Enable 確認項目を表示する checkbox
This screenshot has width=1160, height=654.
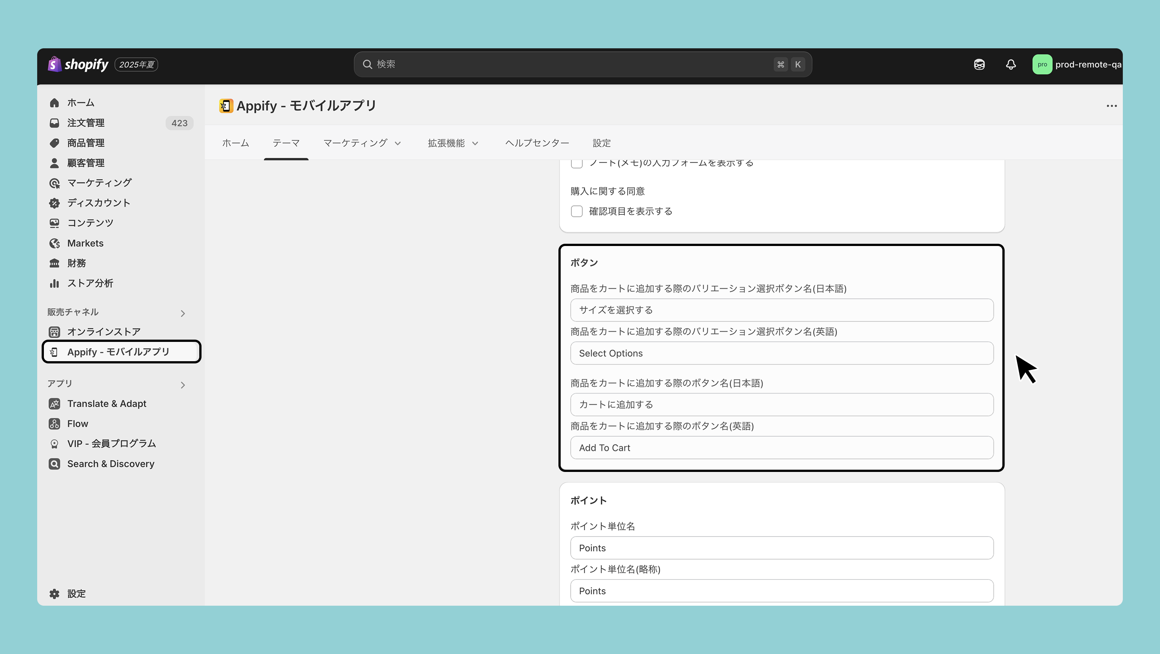click(576, 211)
